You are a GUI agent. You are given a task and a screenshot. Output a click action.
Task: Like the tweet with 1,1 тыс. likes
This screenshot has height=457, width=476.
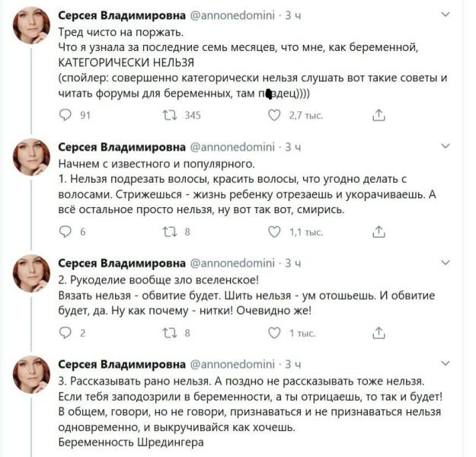pos(275,232)
